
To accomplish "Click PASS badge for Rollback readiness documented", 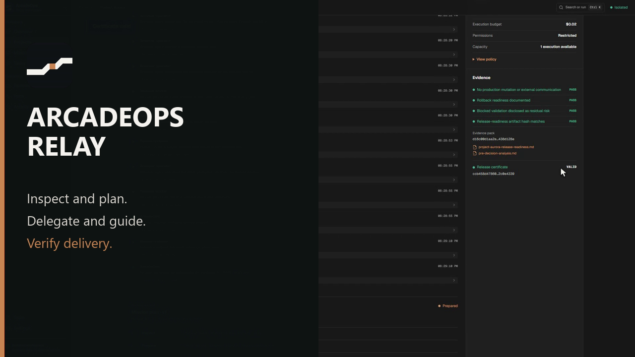I will pyautogui.click(x=573, y=100).
